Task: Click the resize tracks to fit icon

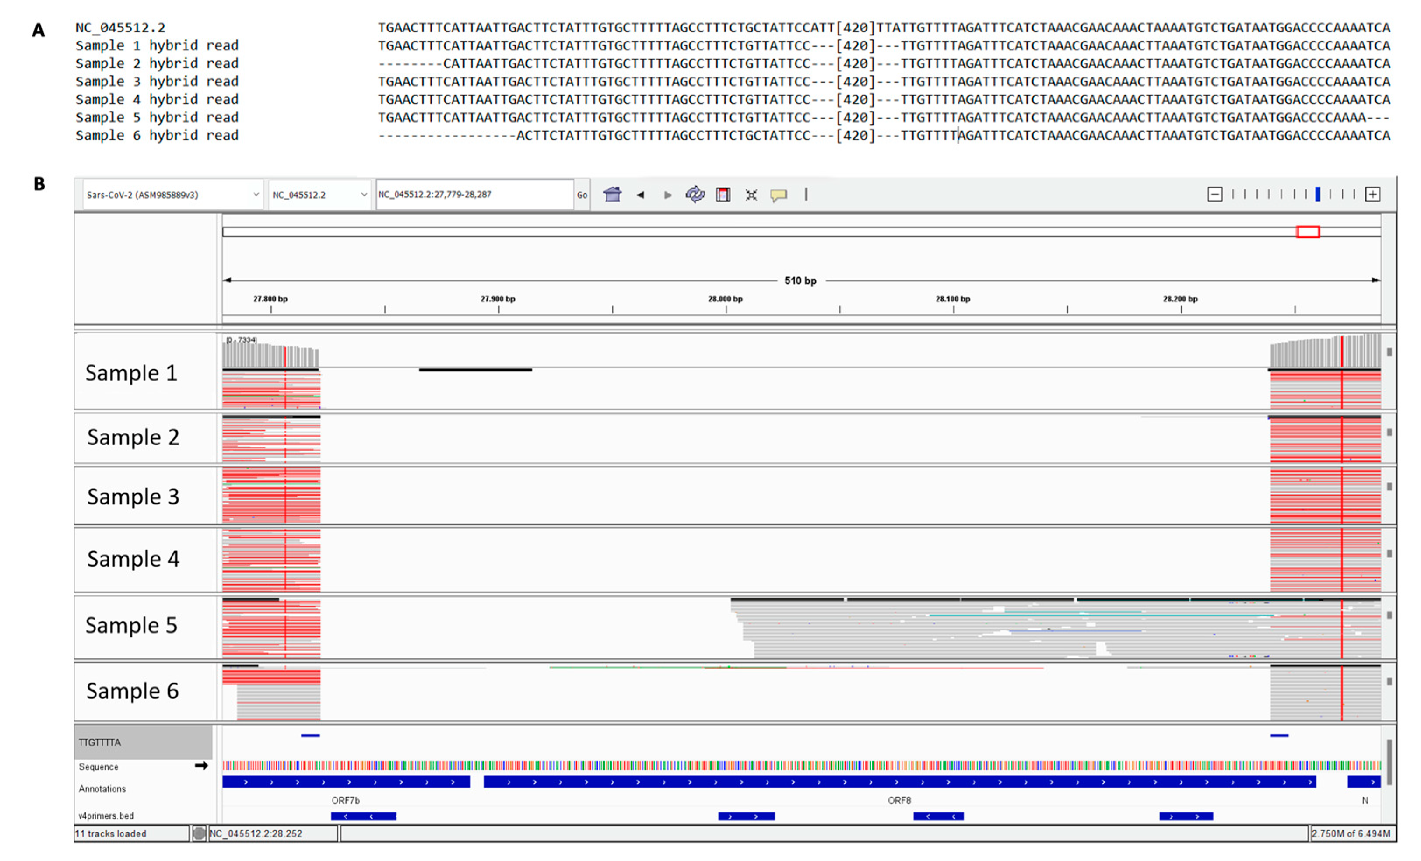Action: click(751, 195)
